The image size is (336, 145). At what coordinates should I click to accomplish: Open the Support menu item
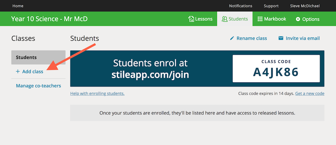271,6
